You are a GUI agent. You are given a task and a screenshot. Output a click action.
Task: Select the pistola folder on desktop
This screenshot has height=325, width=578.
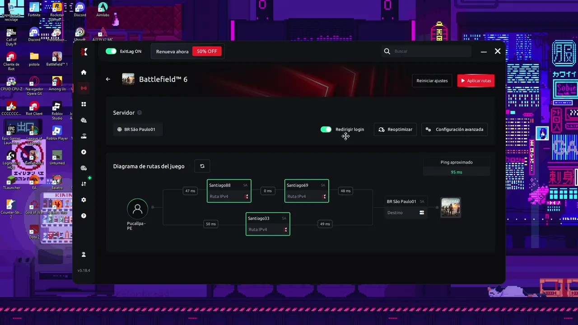click(34, 59)
